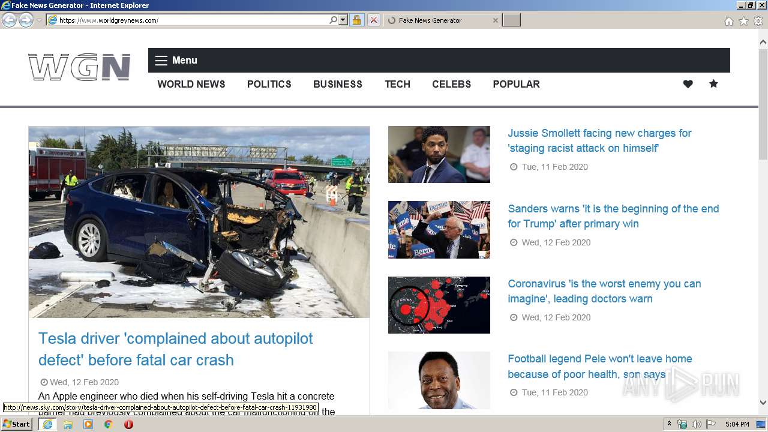This screenshot has width=768, height=432.
Task: Go to the Business section
Action: tap(338, 84)
